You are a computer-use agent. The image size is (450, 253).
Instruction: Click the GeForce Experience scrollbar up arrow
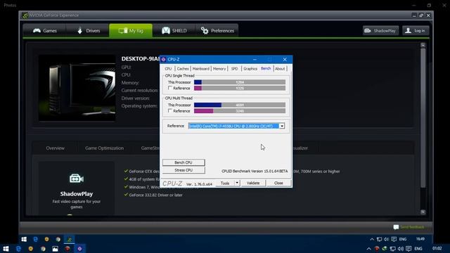423,45
